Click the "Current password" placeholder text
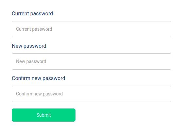Screen dimensions: 183x134 pos(34,29)
